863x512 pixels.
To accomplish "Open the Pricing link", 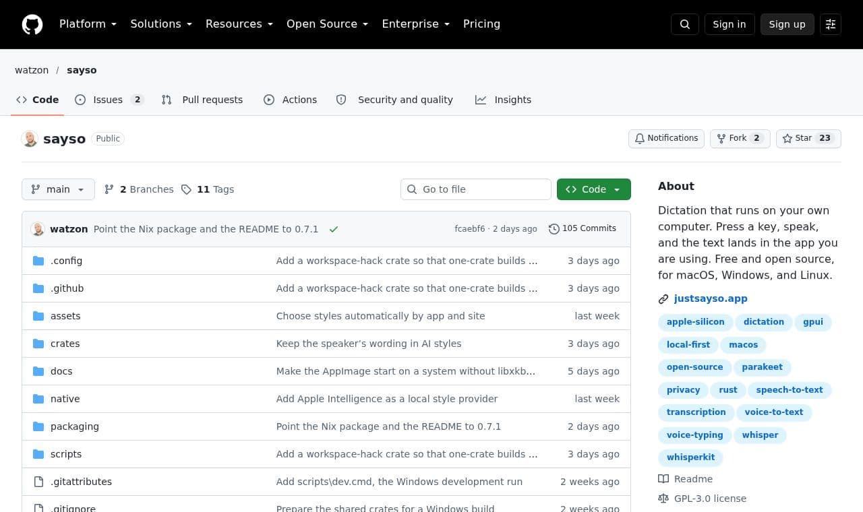I will 481,24.
